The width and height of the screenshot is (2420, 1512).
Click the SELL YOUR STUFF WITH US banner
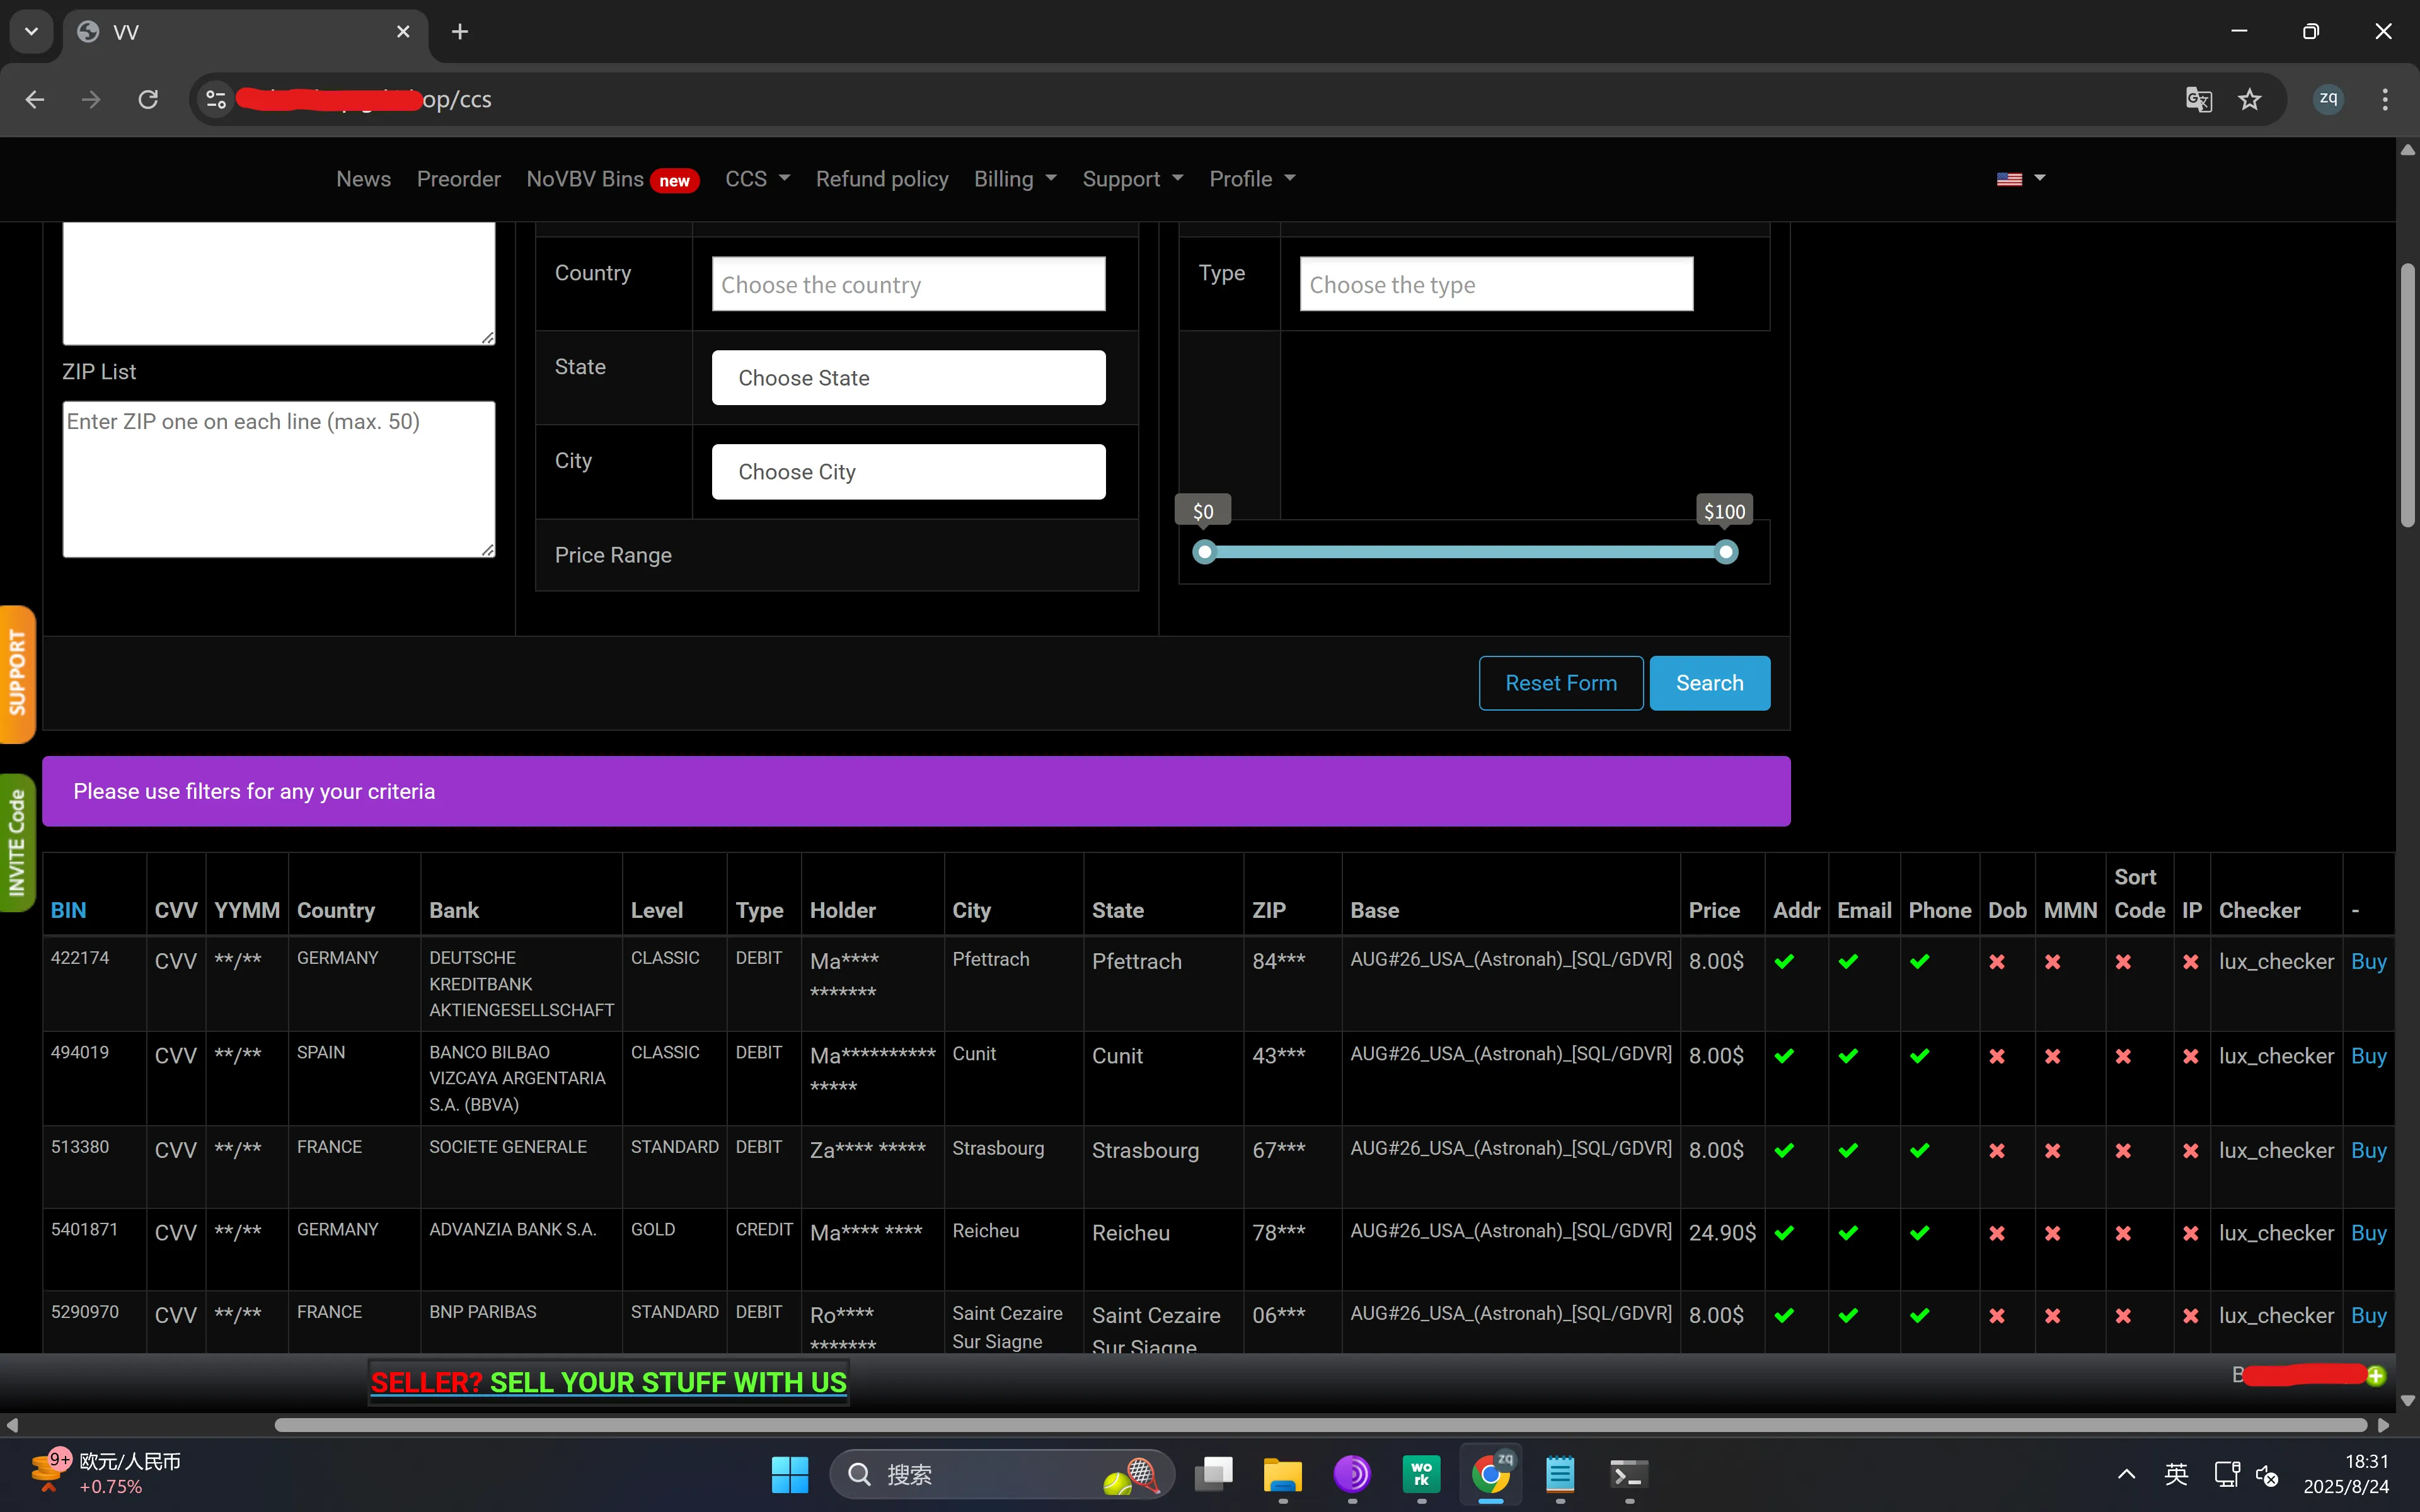pyautogui.click(x=608, y=1382)
